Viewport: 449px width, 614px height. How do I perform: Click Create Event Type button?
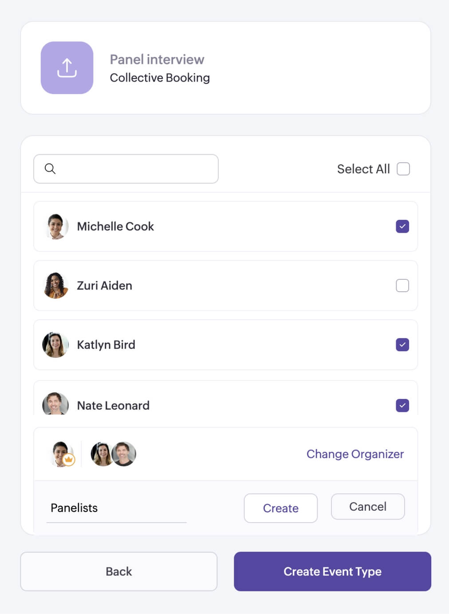click(x=332, y=571)
